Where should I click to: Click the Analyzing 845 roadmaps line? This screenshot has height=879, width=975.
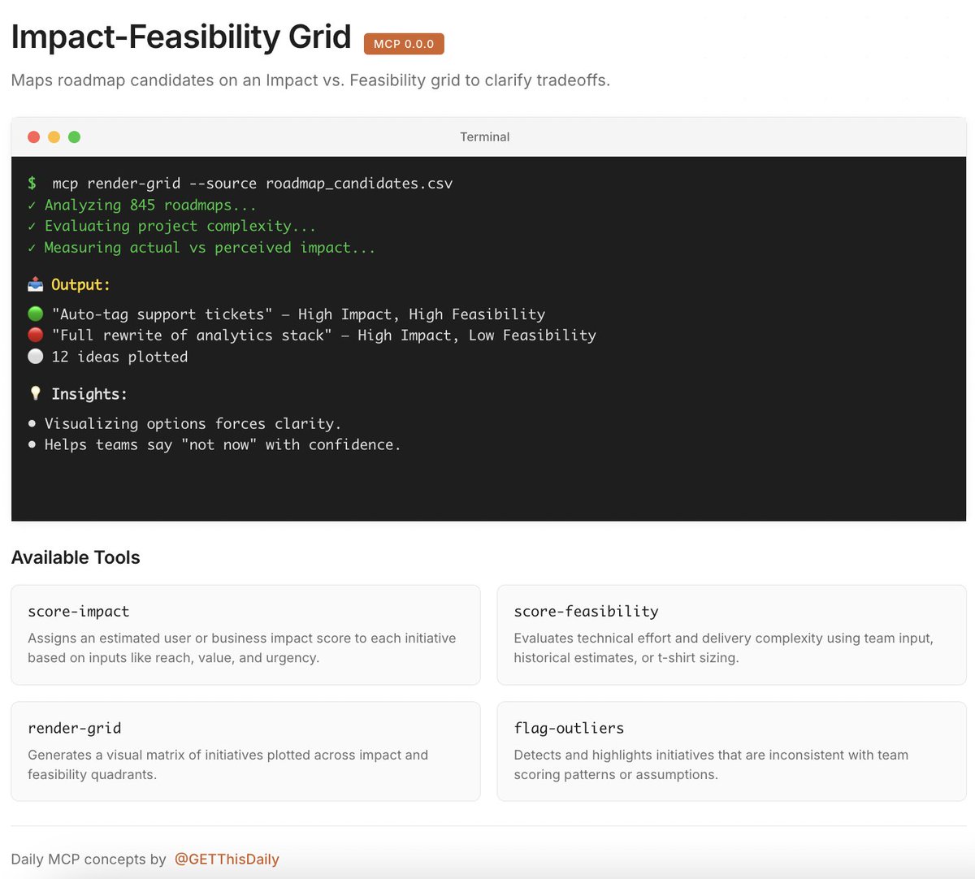(x=142, y=205)
